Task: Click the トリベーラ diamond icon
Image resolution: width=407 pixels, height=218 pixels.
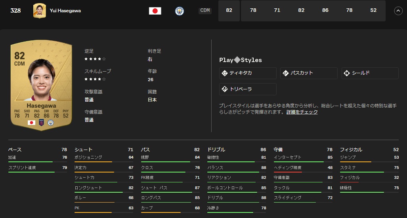Action: tap(224, 89)
